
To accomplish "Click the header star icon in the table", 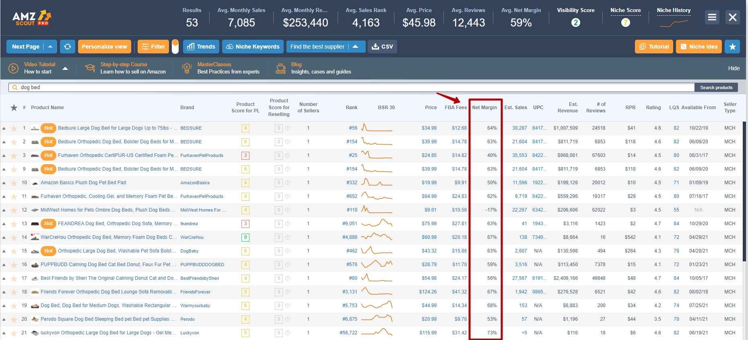I will click(14, 108).
